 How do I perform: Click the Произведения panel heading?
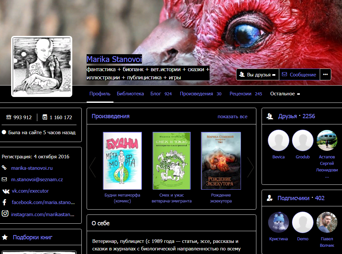(x=111, y=116)
